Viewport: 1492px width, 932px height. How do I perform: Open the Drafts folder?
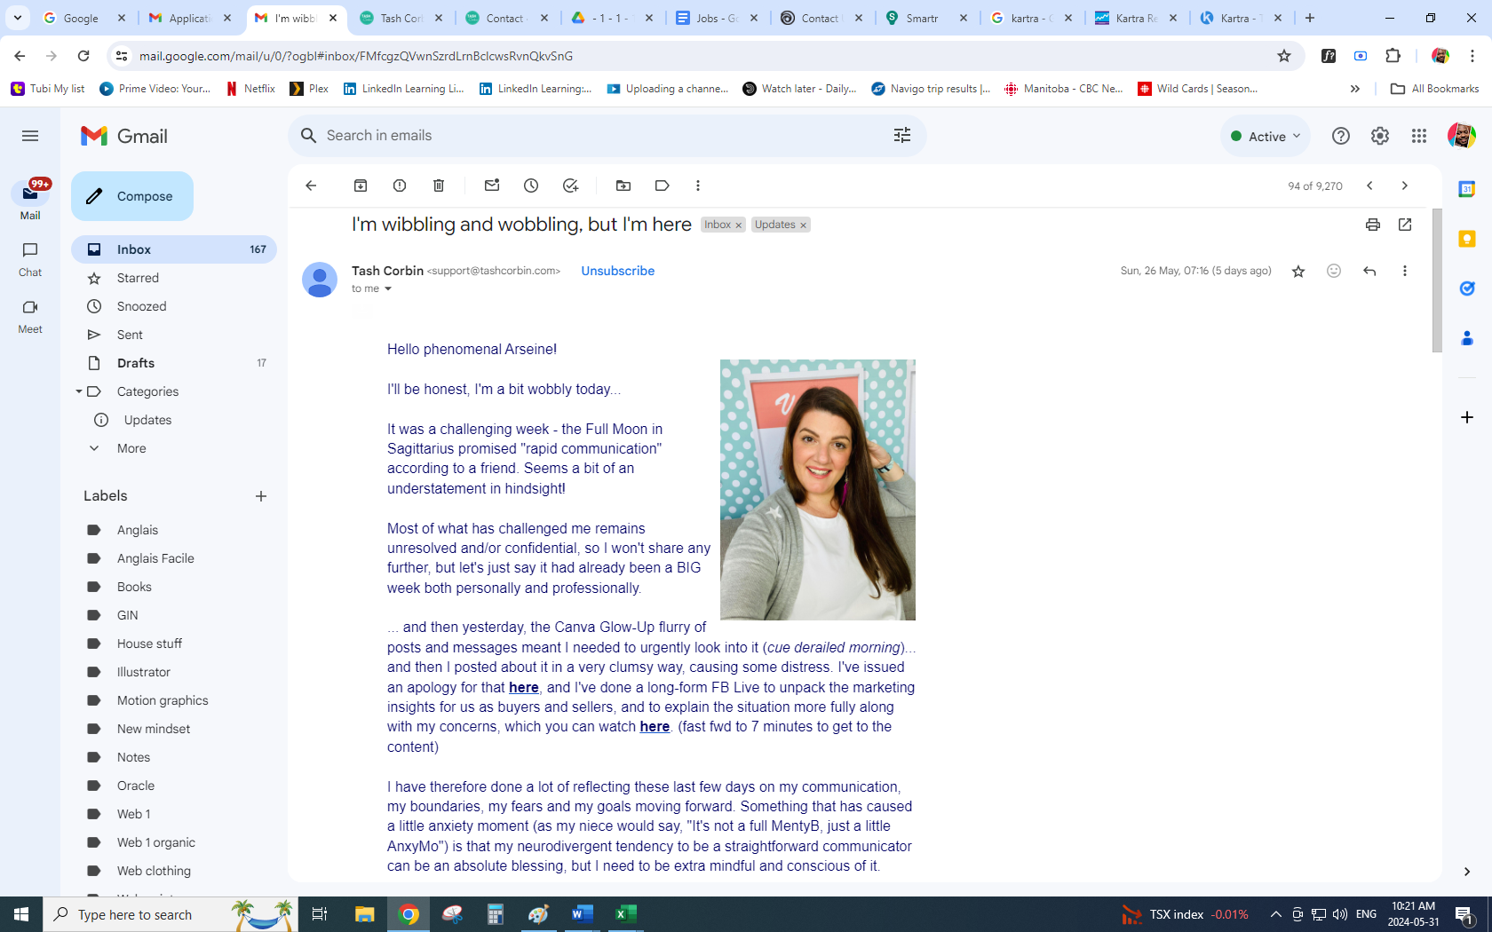[136, 363]
